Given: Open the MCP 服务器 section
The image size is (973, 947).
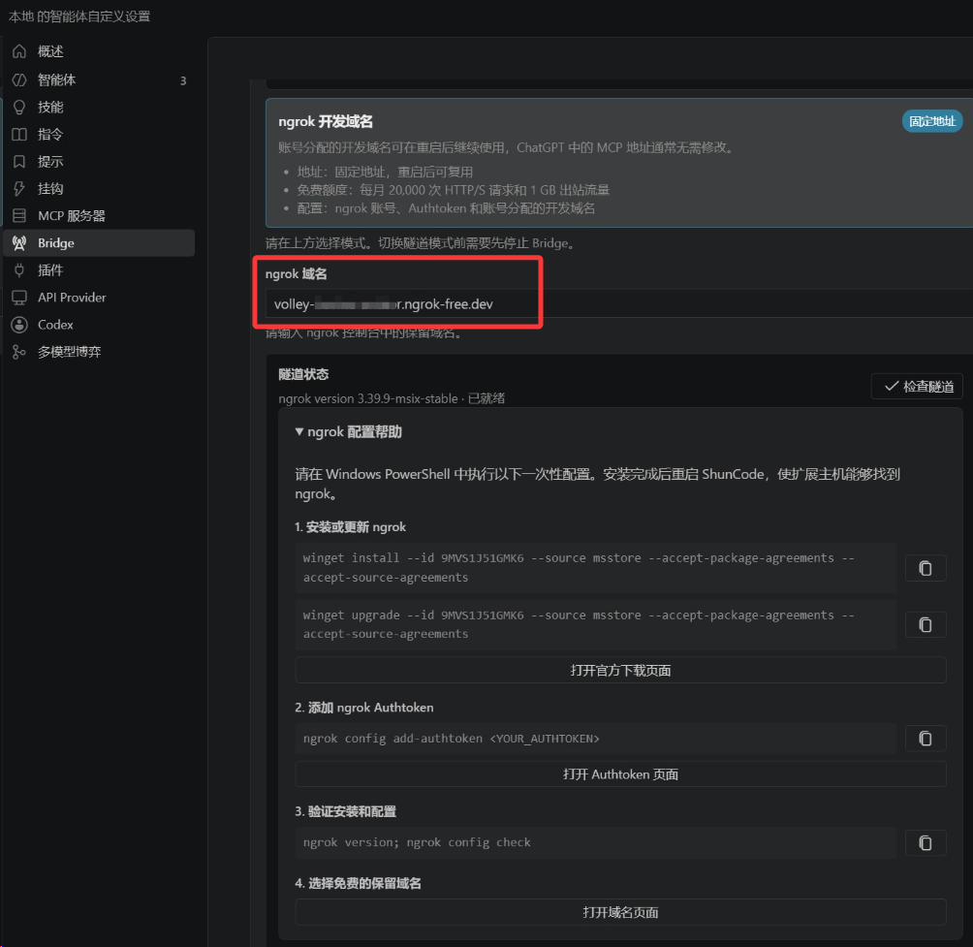Looking at the screenshot, I should [99, 216].
